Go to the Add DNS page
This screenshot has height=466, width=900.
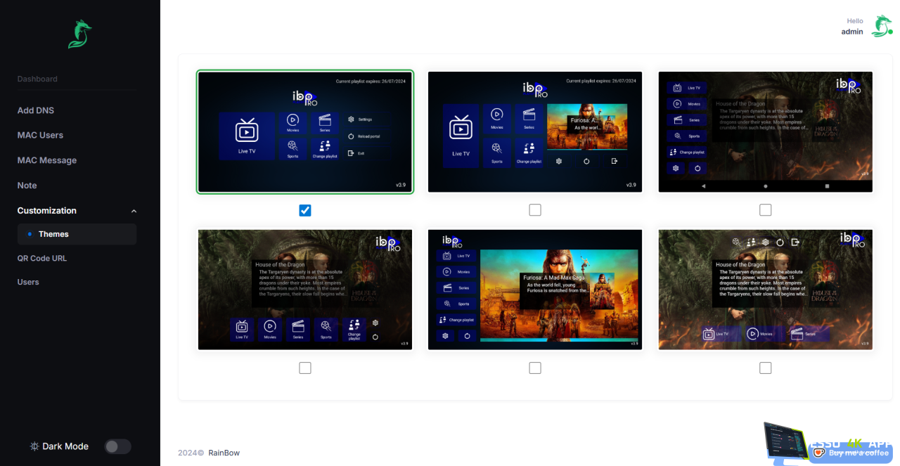(36, 110)
